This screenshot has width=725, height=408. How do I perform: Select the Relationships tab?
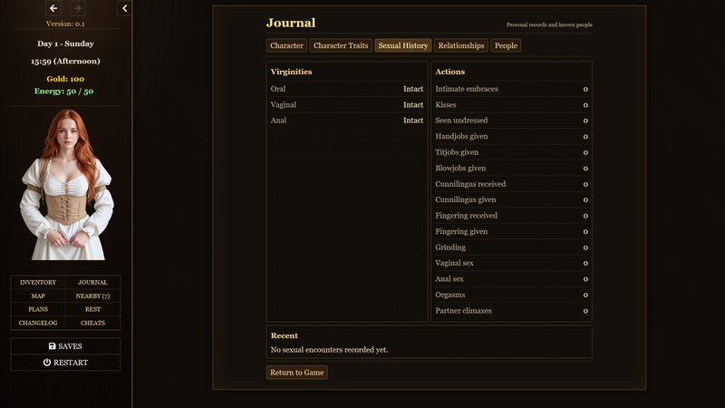pyautogui.click(x=461, y=45)
